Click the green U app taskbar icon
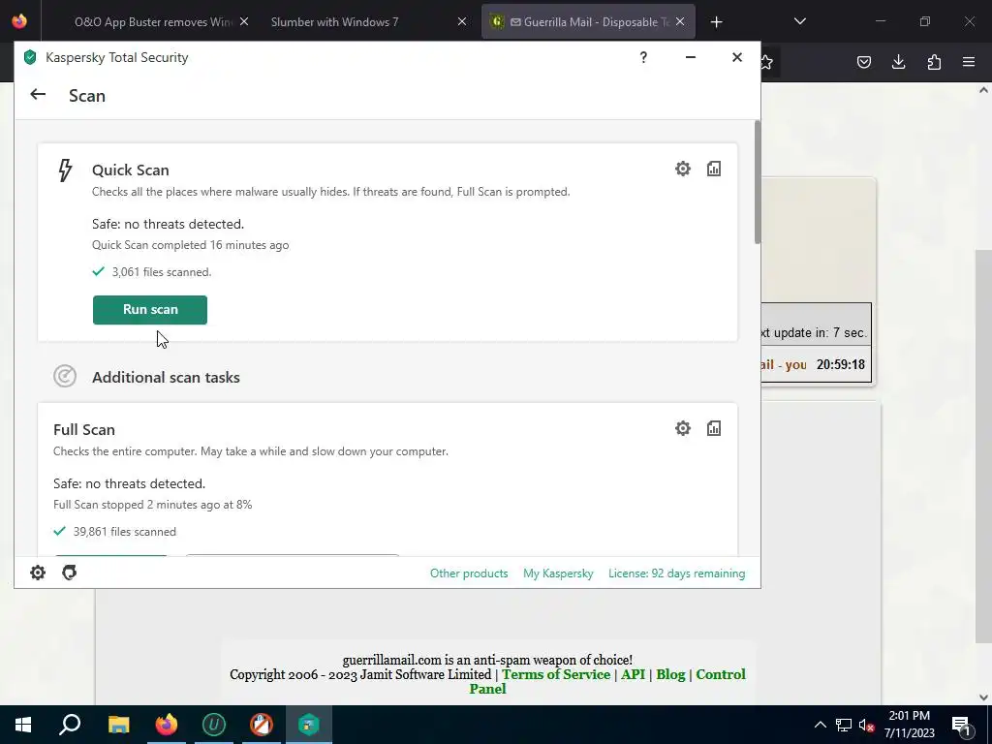The height and width of the screenshot is (744, 992). (x=214, y=725)
